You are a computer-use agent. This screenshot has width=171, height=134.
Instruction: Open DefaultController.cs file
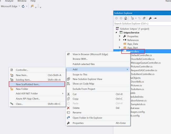click(x=141, y=55)
